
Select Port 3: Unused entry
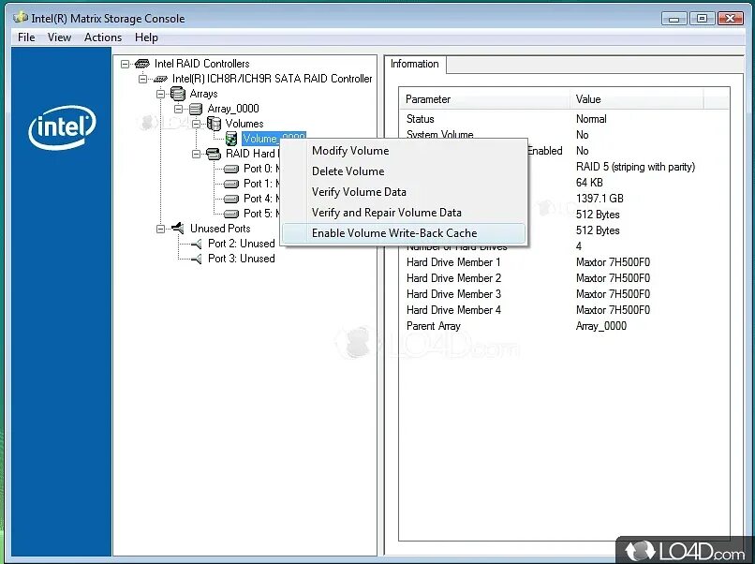click(242, 259)
